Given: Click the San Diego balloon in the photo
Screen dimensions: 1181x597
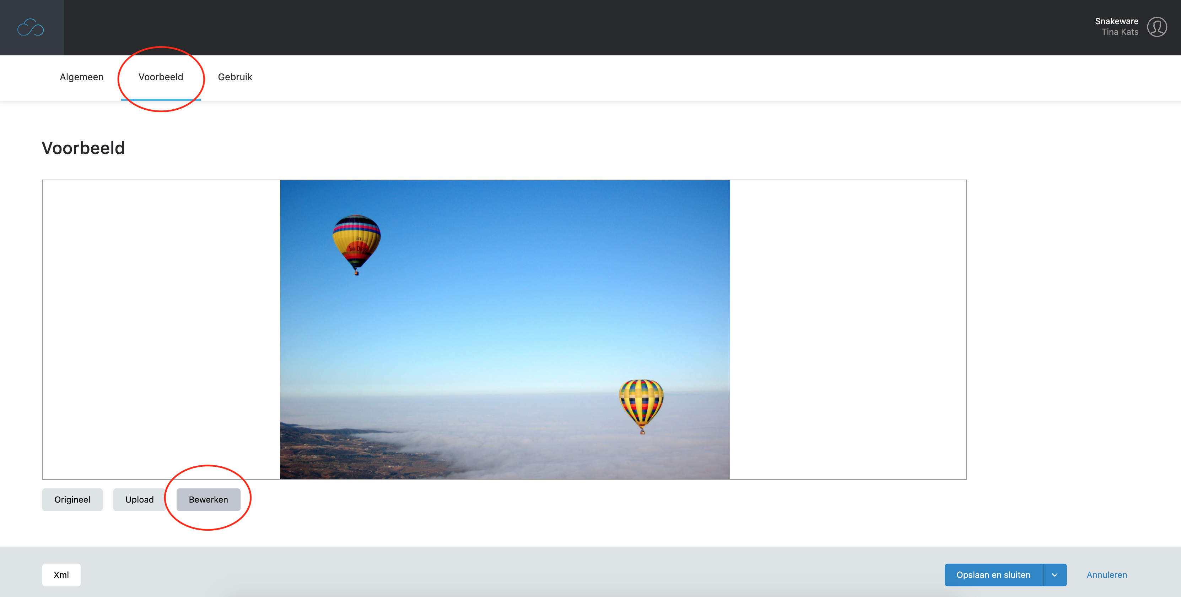Looking at the screenshot, I should (x=357, y=244).
